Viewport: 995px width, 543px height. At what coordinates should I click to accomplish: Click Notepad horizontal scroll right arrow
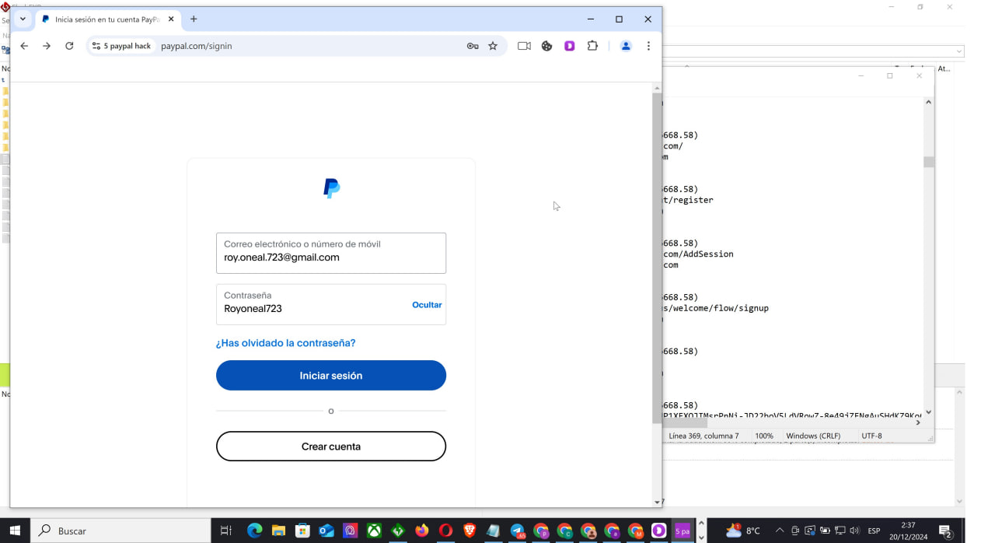918,422
